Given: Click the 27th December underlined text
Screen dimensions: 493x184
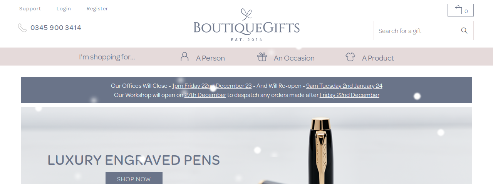Looking at the screenshot, I should (x=205, y=95).
